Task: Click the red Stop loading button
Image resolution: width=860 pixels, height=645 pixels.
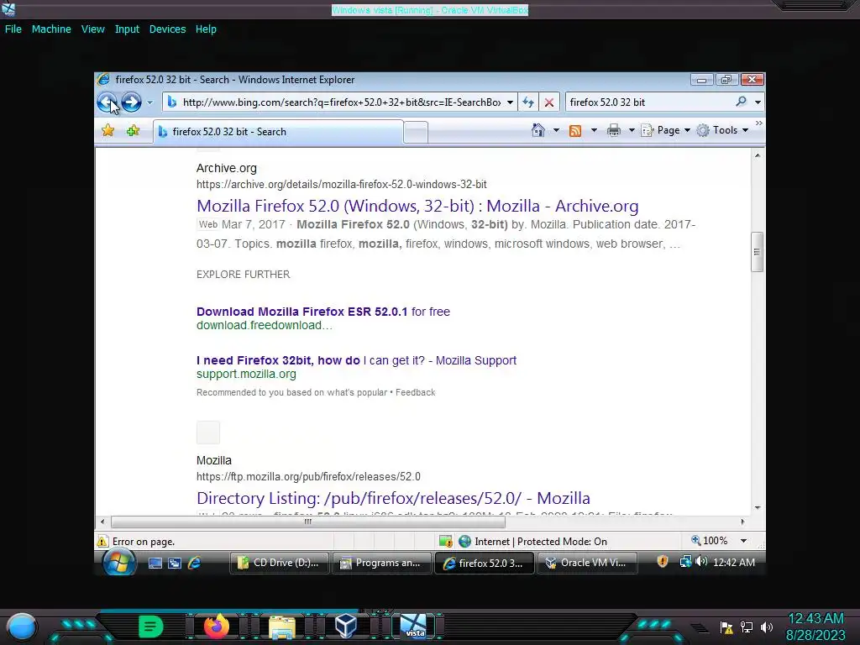Action: (549, 102)
